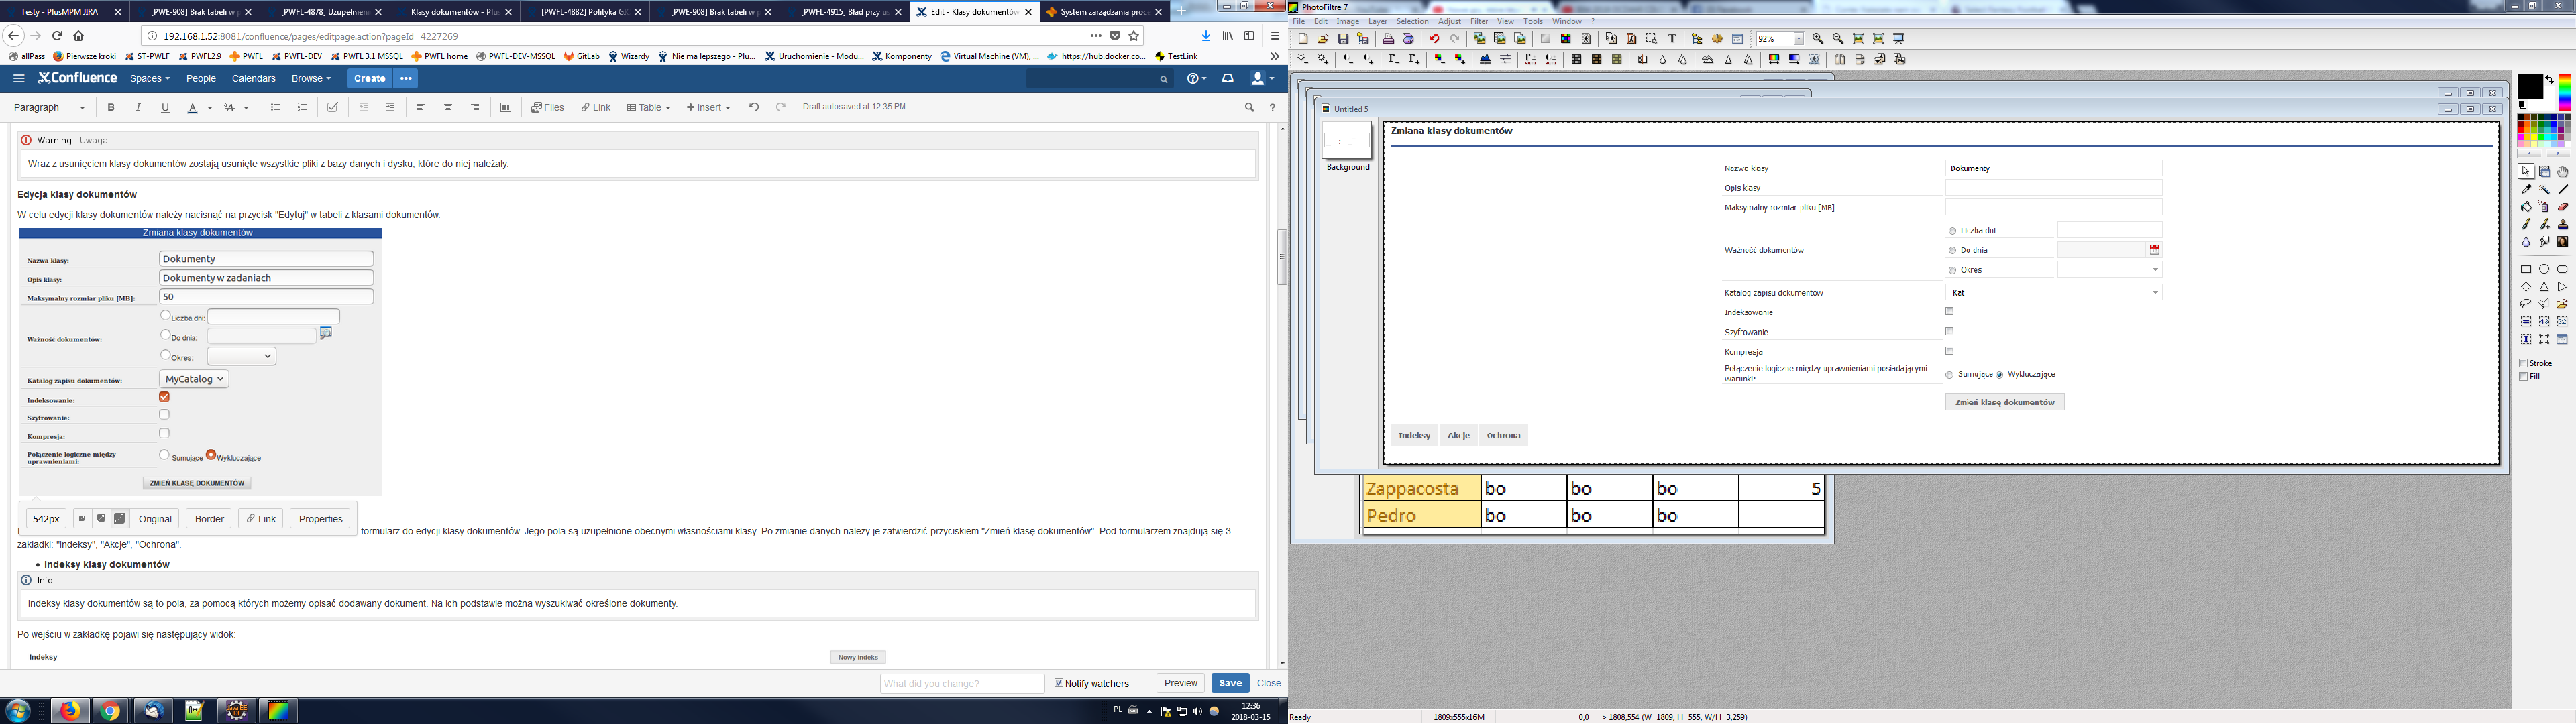
Task: Click the Preview button
Action: (1180, 683)
